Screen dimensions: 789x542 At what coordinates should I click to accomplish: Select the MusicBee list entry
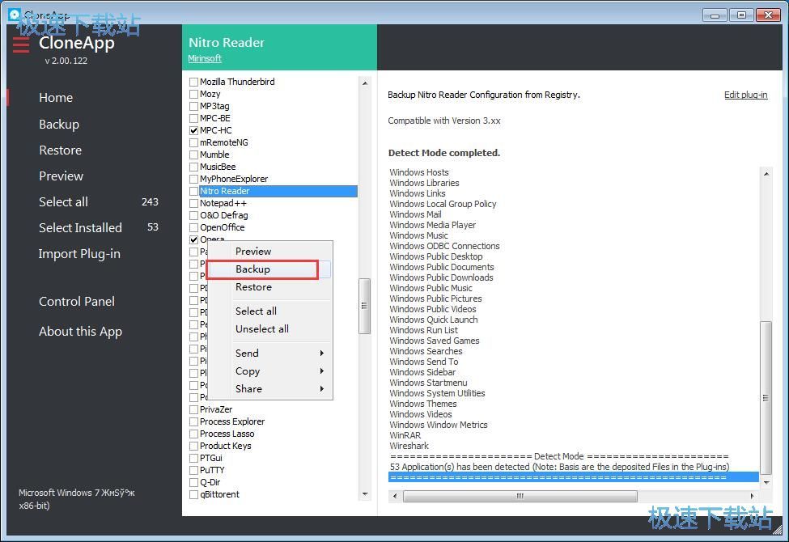point(218,167)
